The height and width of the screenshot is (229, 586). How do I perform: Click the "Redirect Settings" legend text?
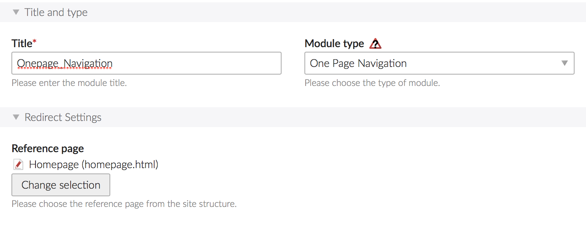63,117
